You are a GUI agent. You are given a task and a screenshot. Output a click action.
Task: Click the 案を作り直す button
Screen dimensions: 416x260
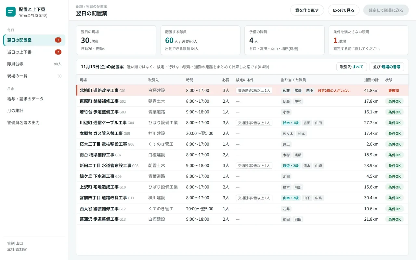pyautogui.click(x=307, y=10)
